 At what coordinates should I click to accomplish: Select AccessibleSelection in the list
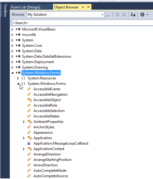49,111
